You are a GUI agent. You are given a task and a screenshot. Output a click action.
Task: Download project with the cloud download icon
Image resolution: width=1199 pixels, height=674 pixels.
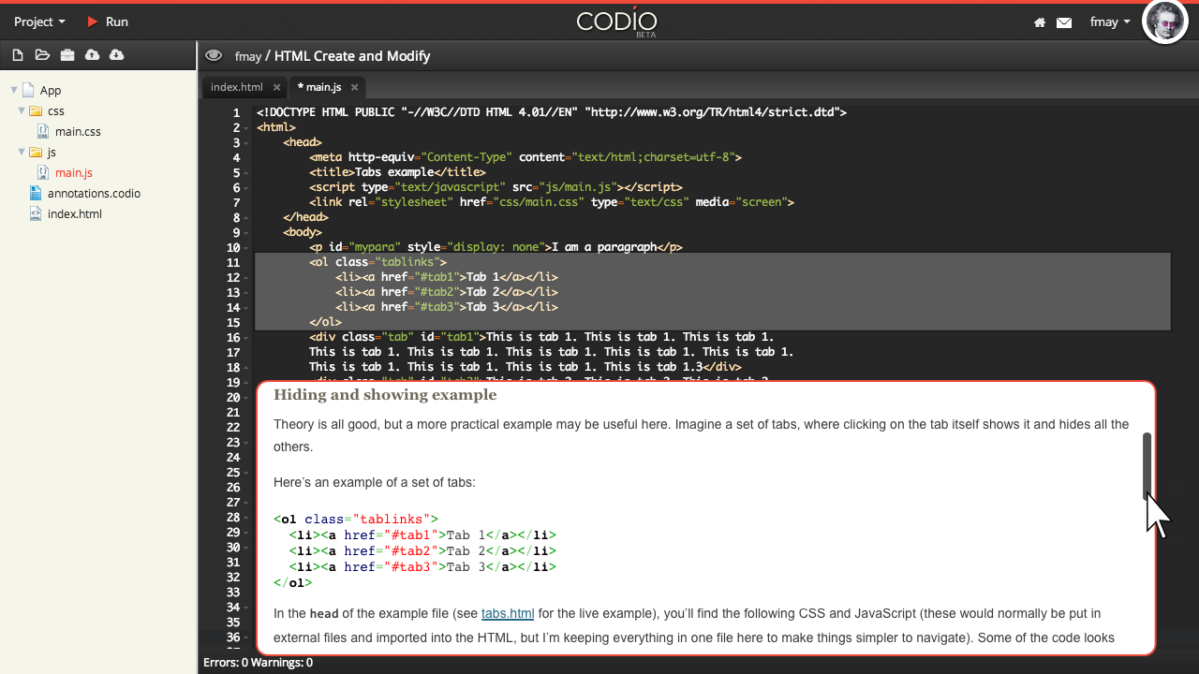(115, 54)
